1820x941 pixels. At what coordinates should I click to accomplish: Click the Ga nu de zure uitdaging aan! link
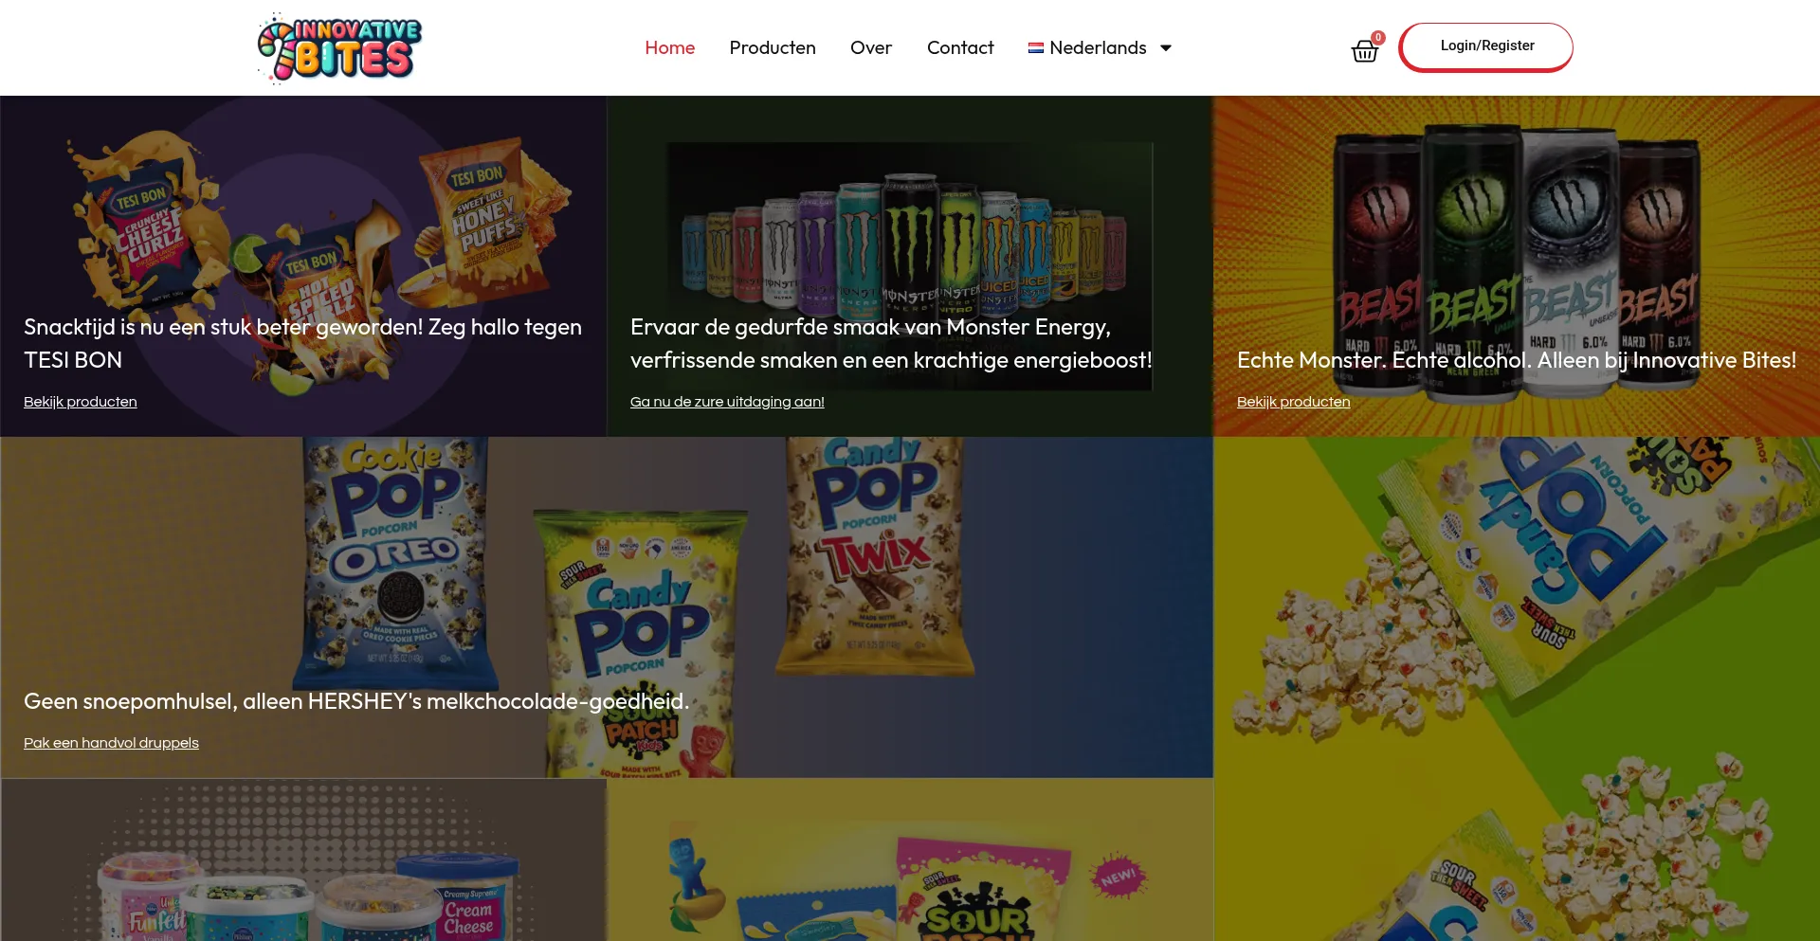coord(727,402)
